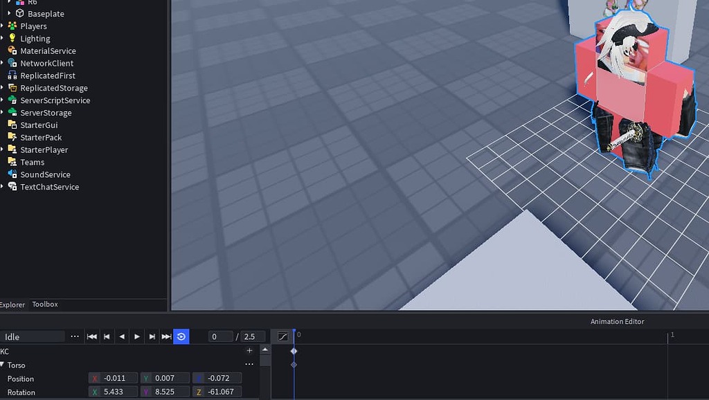The height and width of the screenshot is (400, 709).
Task: Jump to the first frame
Action: click(92, 336)
